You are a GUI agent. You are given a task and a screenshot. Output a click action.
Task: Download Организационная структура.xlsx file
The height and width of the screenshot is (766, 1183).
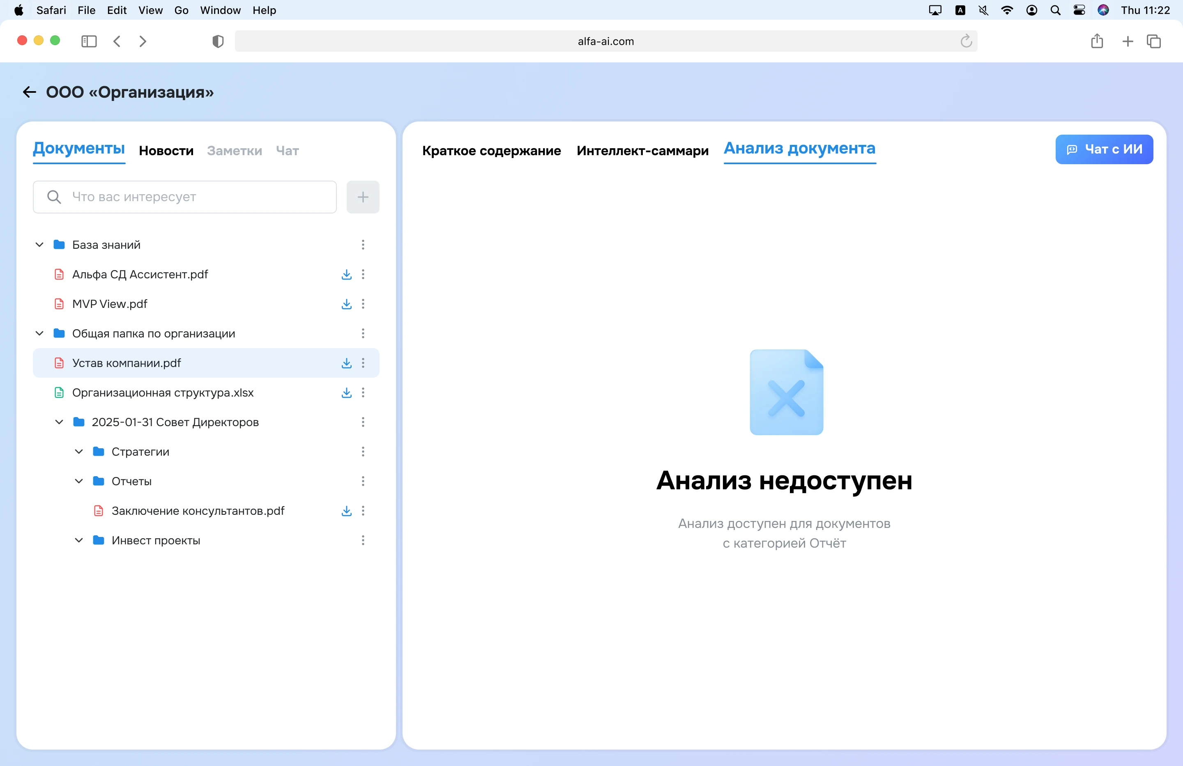pyautogui.click(x=346, y=393)
